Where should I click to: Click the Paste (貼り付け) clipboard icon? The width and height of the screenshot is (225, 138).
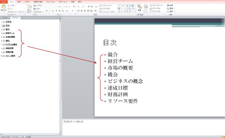(4, 7)
